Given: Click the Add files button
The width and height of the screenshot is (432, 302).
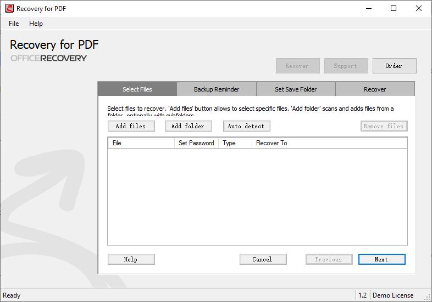Looking at the screenshot, I should (x=131, y=126).
